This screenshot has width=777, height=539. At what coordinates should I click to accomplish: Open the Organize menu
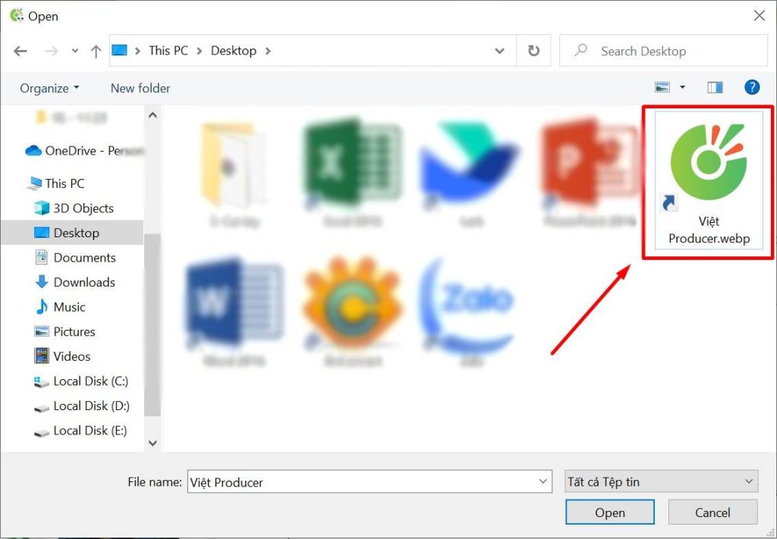pos(49,88)
